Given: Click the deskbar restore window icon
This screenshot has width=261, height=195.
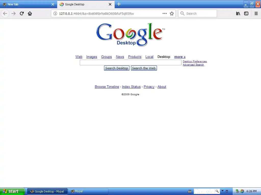Looking at the screenshot, I should [x=227, y=191].
